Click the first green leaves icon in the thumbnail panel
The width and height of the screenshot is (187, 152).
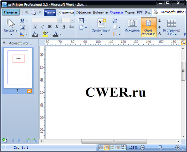[x=28, y=140]
